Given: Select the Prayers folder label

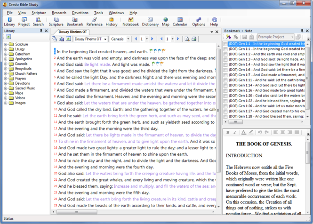Looking at the screenshot, I should (x=20, y=79).
